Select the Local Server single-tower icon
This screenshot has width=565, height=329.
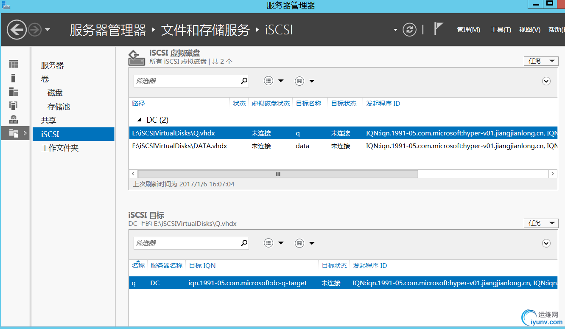14,78
